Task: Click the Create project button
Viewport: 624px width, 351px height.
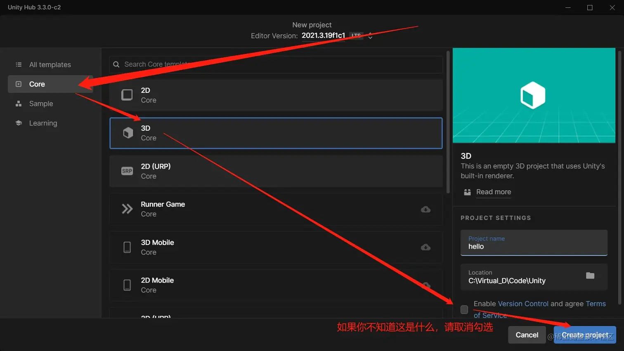Action: click(x=584, y=335)
